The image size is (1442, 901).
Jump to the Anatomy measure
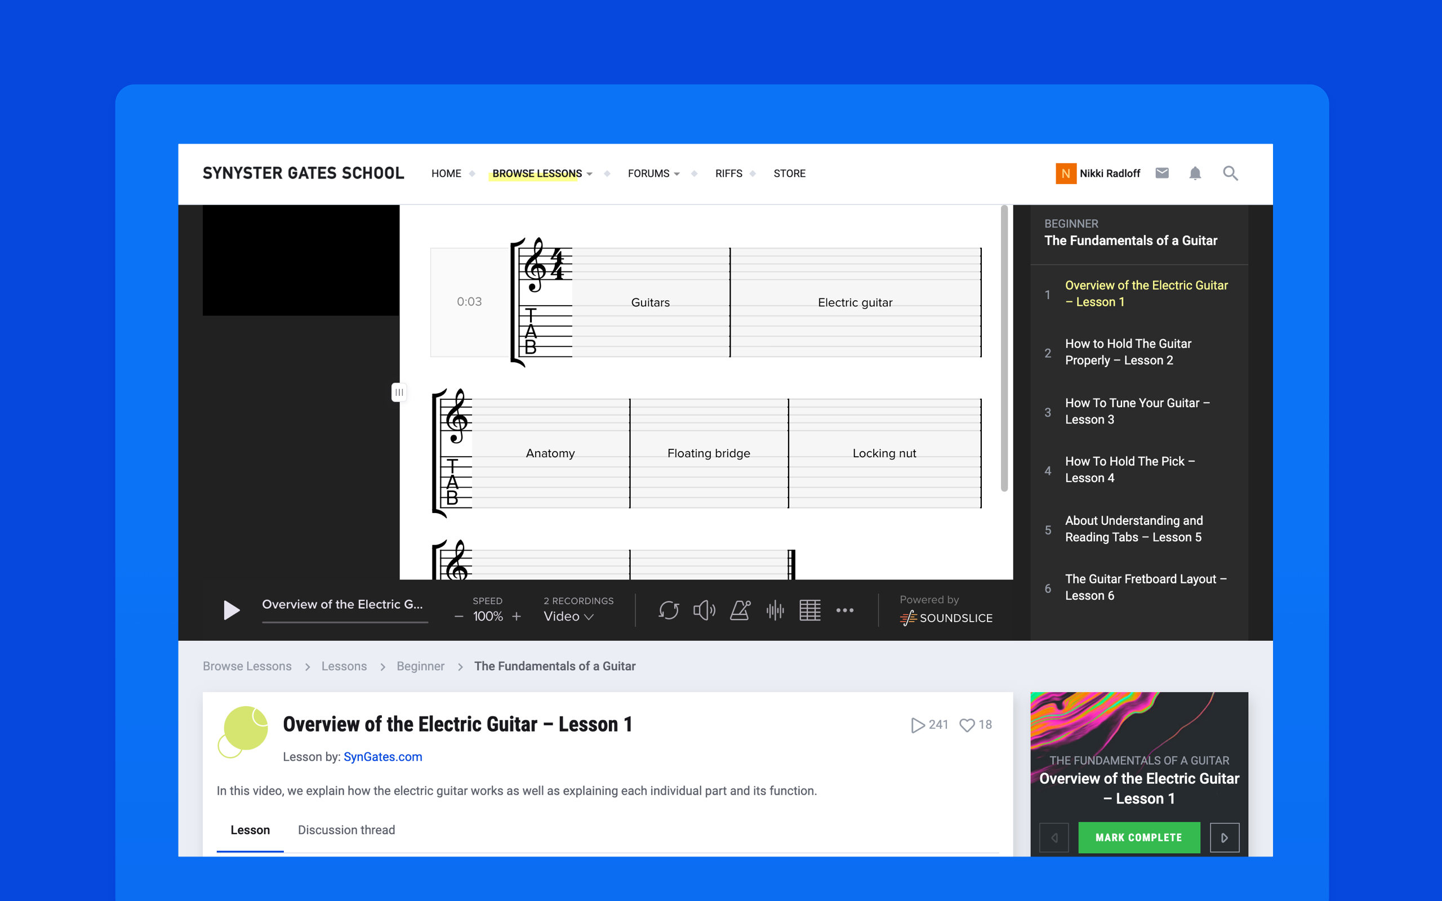pos(550,453)
